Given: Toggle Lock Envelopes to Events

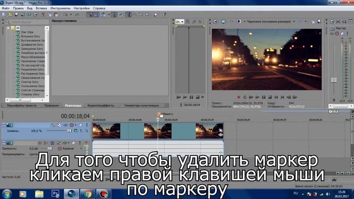Looking at the screenshot, I should 114,15.
